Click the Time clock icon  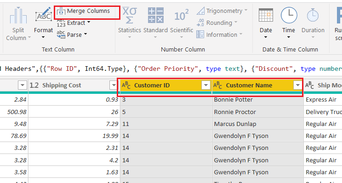point(289,15)
